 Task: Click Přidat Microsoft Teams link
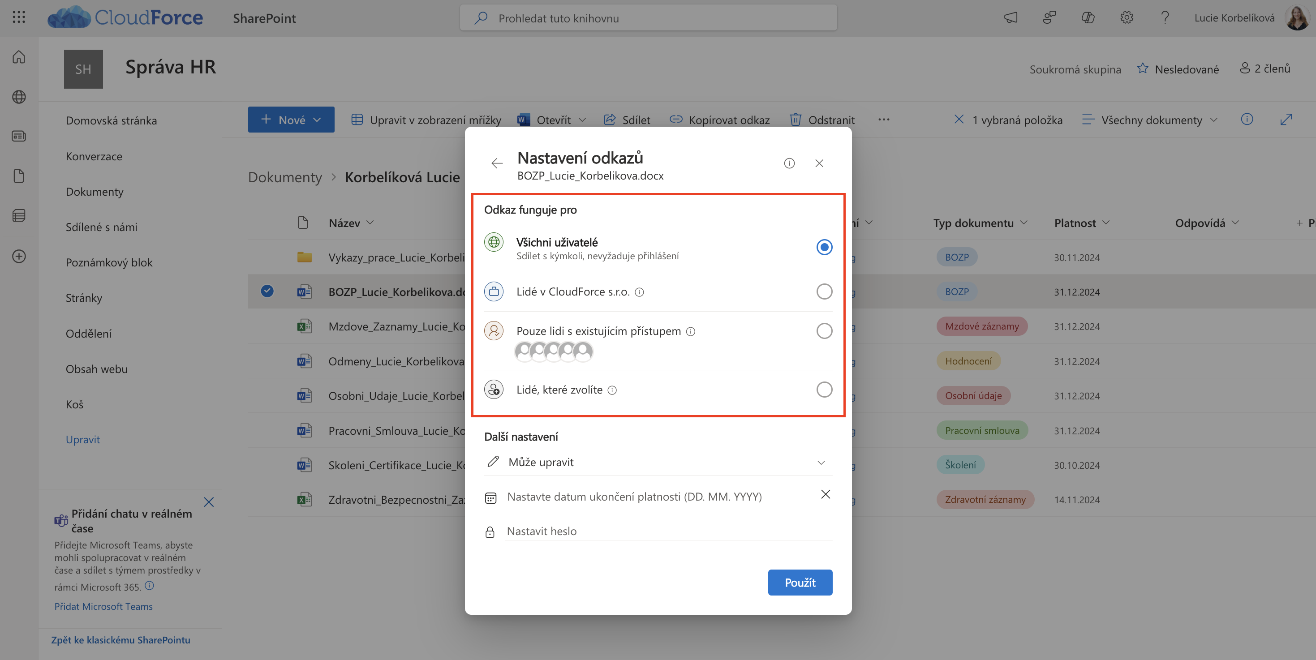104,606
